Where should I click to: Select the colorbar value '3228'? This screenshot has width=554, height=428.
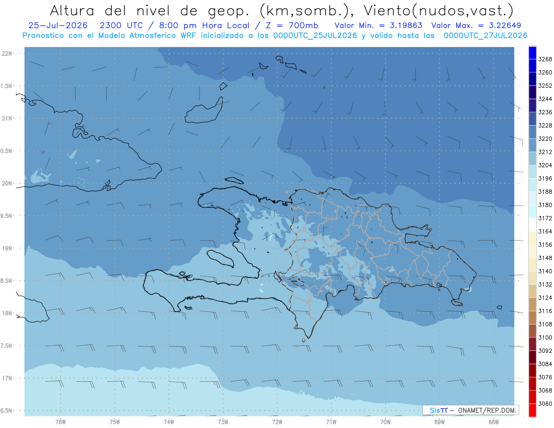[x=545, y=125]
